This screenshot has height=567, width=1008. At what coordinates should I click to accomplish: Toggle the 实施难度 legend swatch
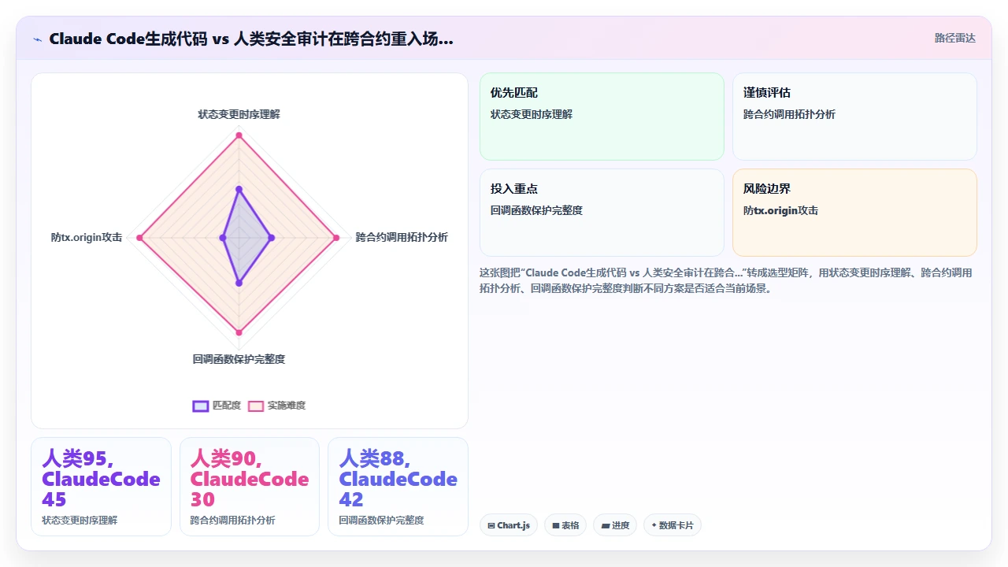[x=256, y=406]
